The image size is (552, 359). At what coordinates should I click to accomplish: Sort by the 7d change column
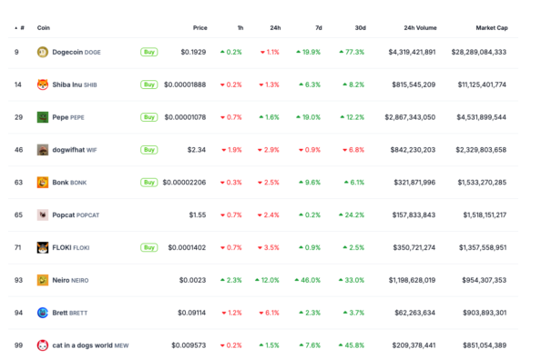click(x=318, y=28)
